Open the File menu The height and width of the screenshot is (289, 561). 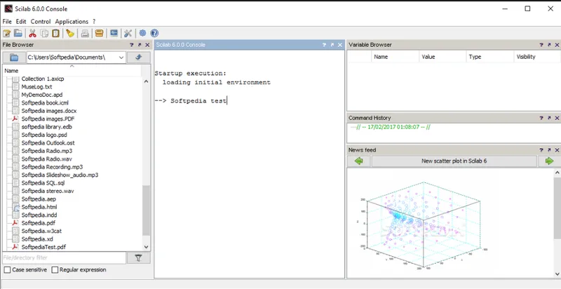coord(7,22)
